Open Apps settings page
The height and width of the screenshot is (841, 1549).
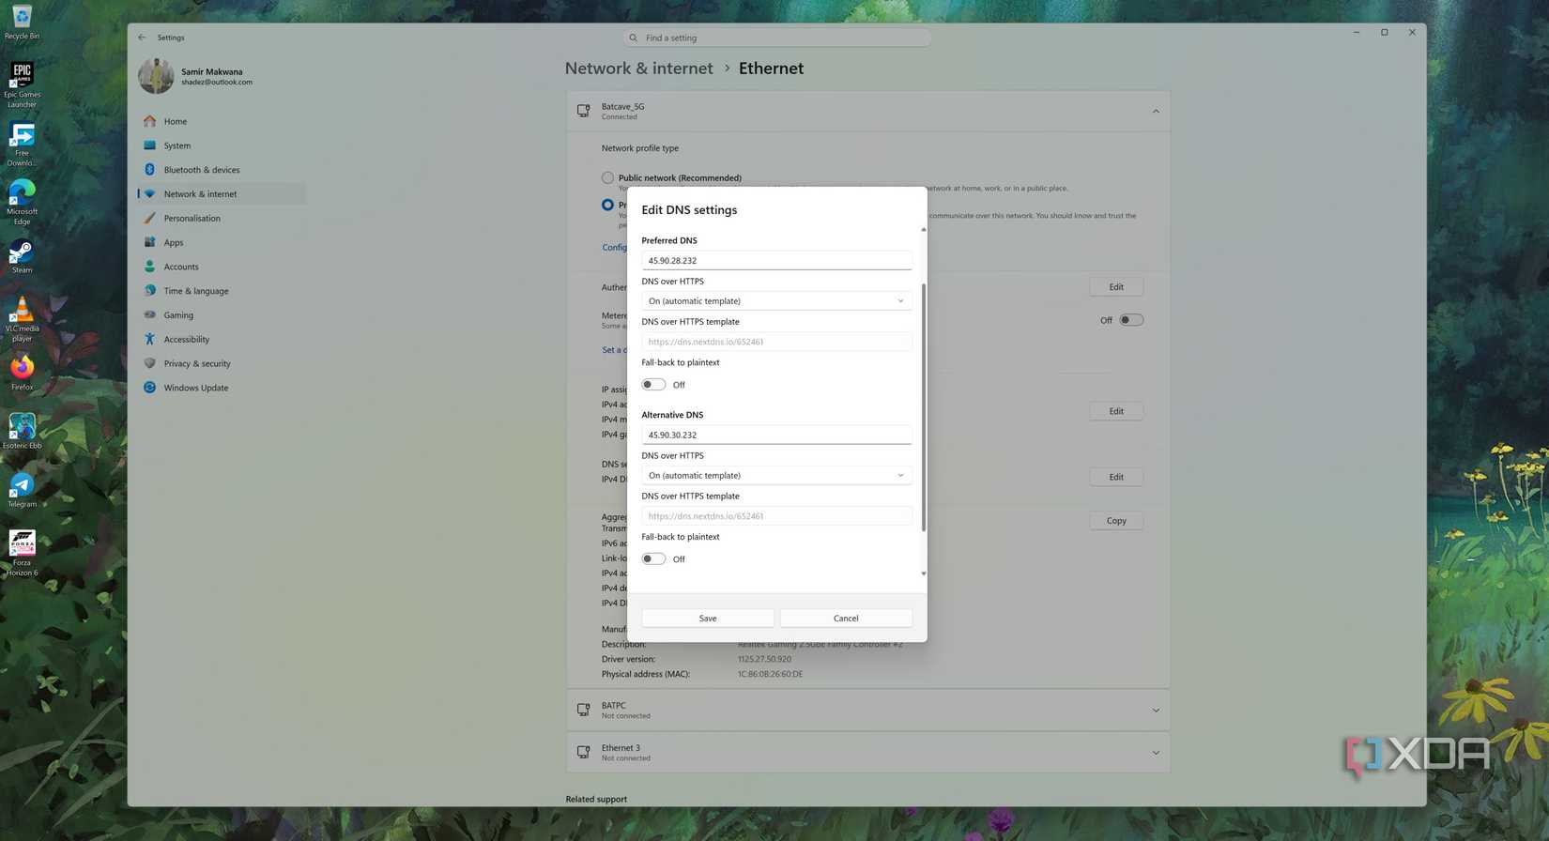[x=222, y=242]
